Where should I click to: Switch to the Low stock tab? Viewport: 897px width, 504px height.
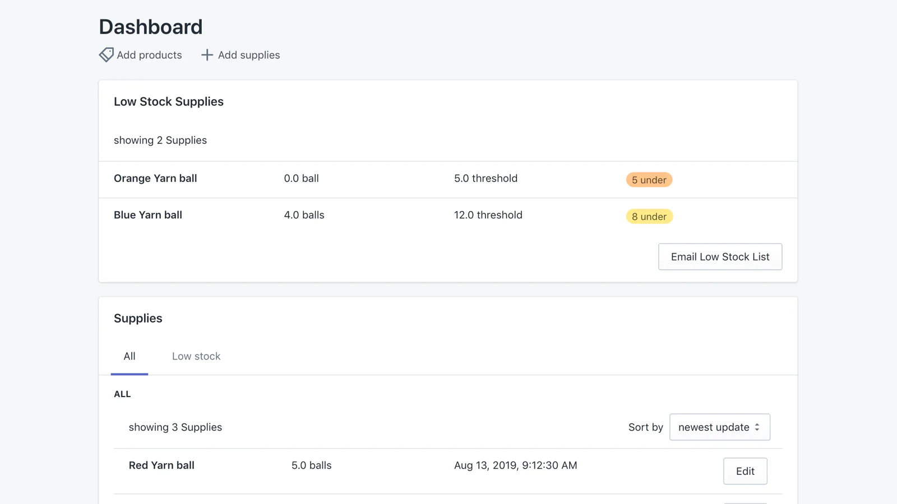(196, 356)
